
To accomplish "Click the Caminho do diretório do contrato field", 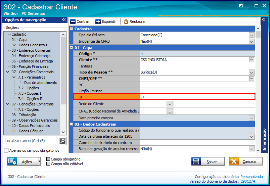I will 197,143.
